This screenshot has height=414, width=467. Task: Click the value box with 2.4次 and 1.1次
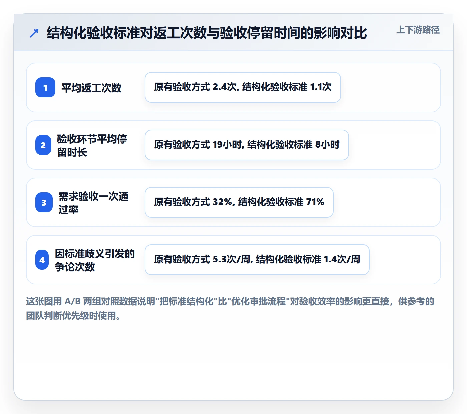(243, 87)
